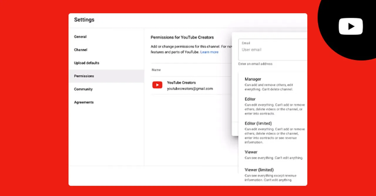Click the YouTube Creators name in list
Screen dimensions: 376x196
(x=181, y=83)
